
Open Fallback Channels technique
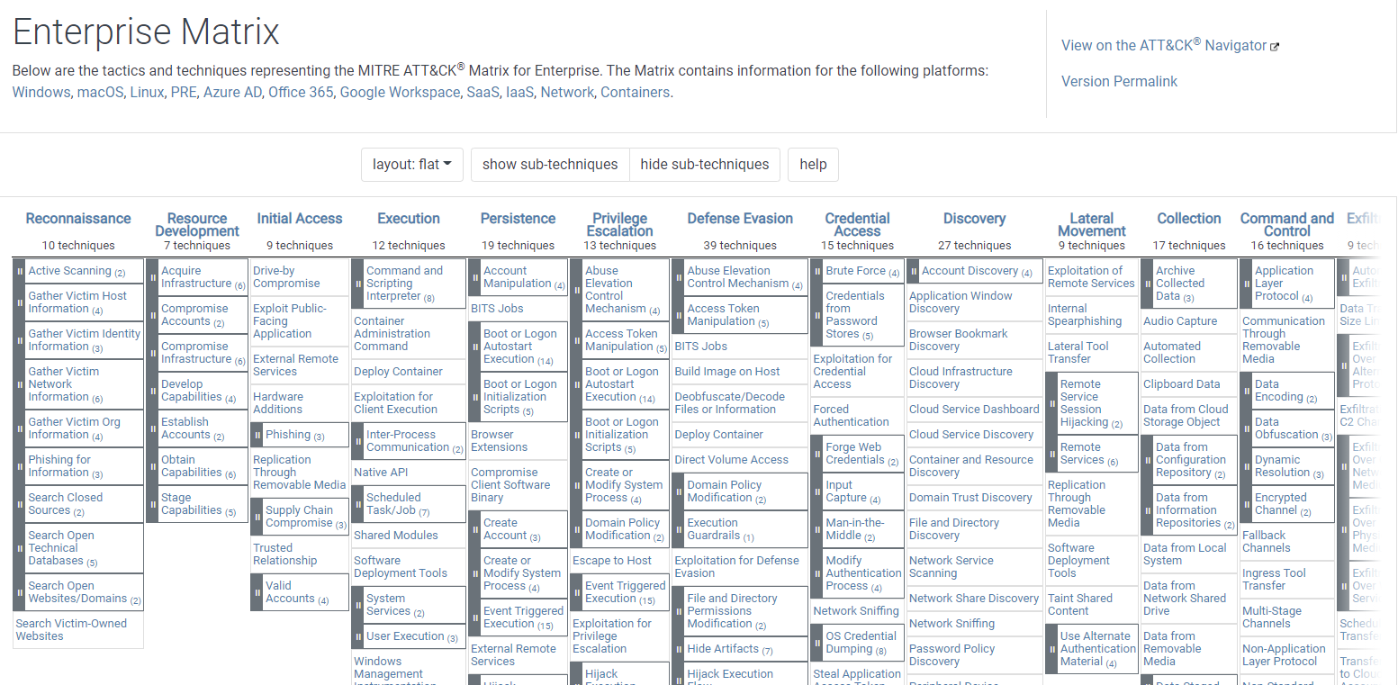point(1267,542)
